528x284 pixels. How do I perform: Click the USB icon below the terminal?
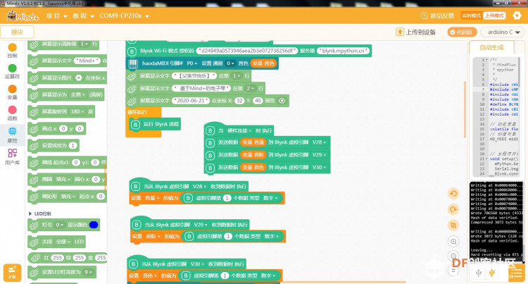[479, 273]
